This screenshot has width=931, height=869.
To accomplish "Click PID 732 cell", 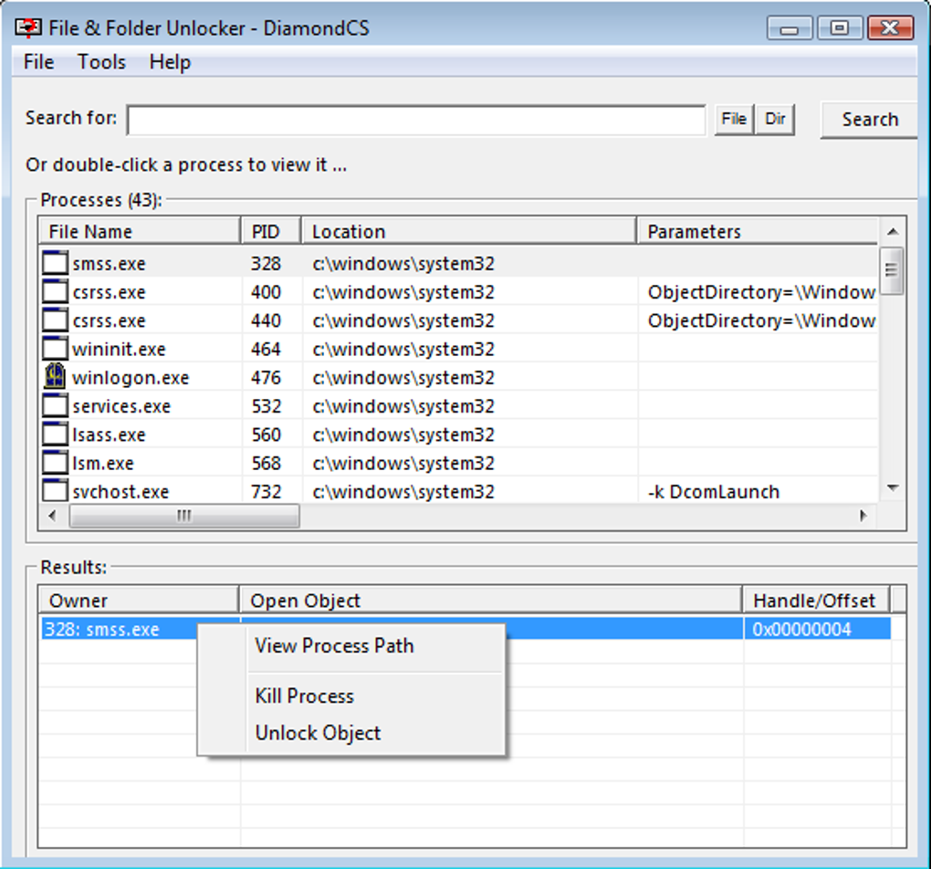I will click(x=266, y=491).
